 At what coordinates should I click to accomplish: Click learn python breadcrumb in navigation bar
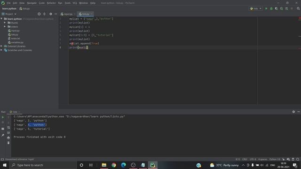click(x=9, y=8)
